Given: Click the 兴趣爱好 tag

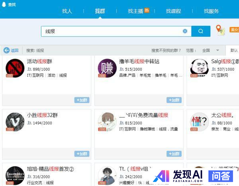Looking at the screenshot, I should click(x=127, y=183).
